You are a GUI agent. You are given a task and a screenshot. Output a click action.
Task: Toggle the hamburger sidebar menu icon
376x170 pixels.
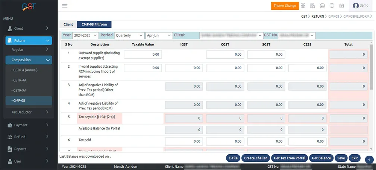65,6
